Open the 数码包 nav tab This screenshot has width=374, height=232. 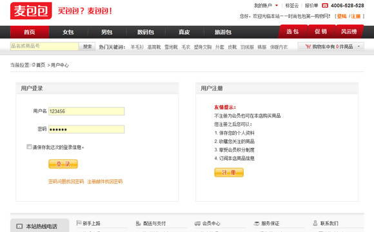(x=146, y=32)
